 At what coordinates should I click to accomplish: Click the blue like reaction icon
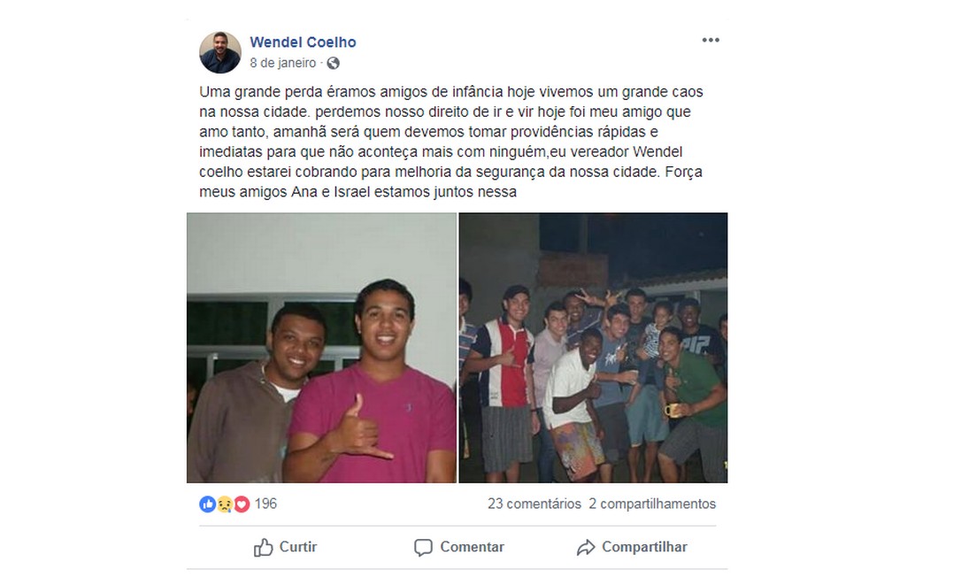click(x=207, y=504)
